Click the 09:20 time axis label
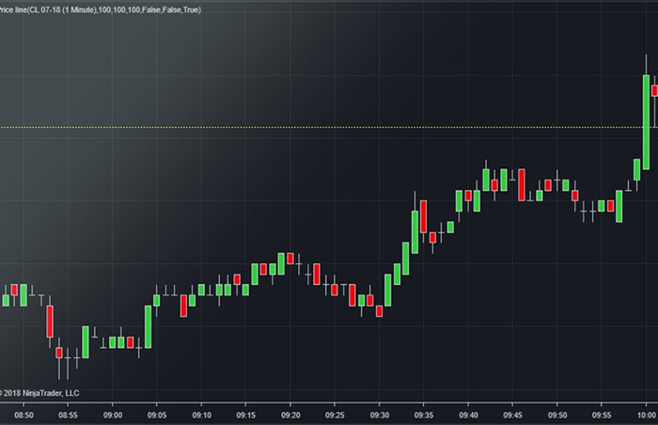The height and width of the screenshot is (425, 658). pyautogui.click(x=290, y=415)
